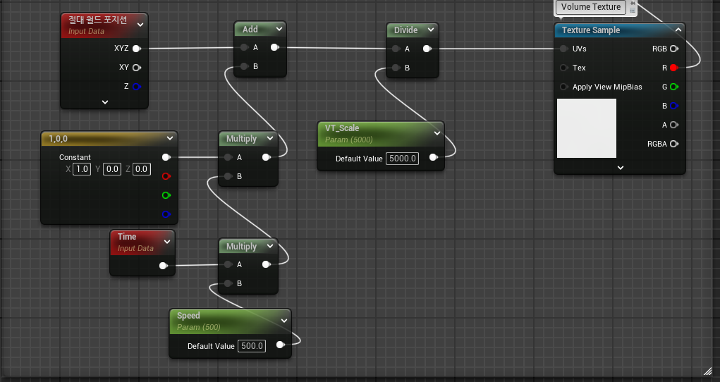
Task: Toggle the 1,0,0 constant node chevron
Action: click(170, 138)
